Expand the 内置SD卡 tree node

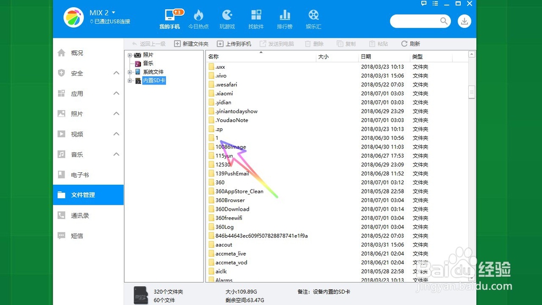coord(130,81)
